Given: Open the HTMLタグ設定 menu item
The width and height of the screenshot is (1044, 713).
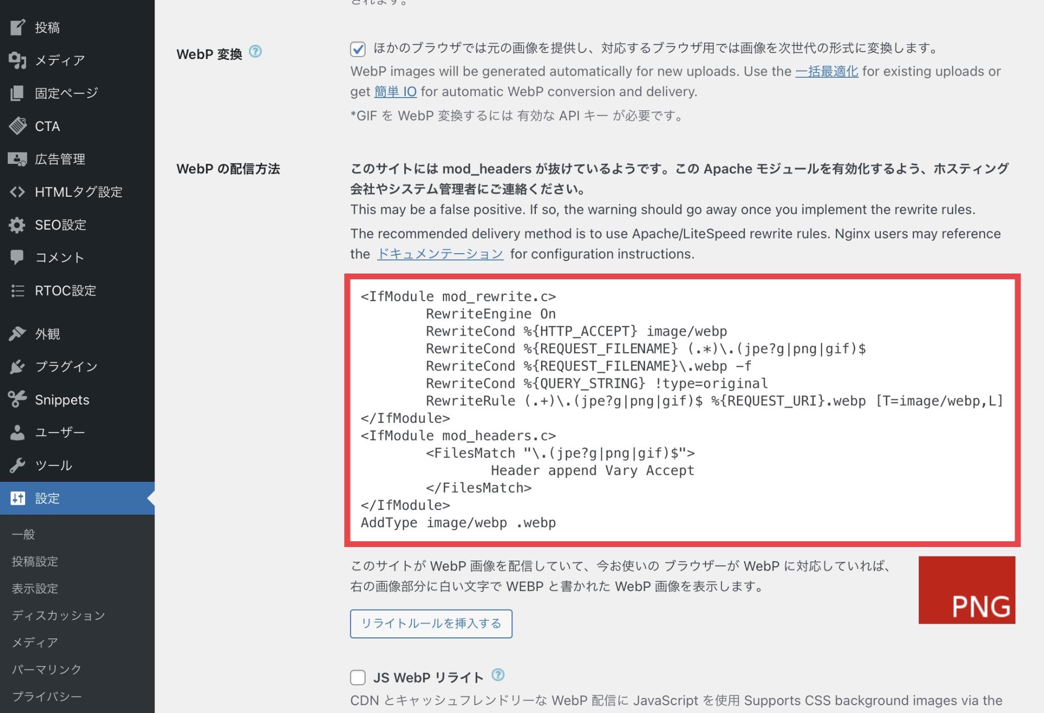Looking at the screenshot, I should (77, 192).
